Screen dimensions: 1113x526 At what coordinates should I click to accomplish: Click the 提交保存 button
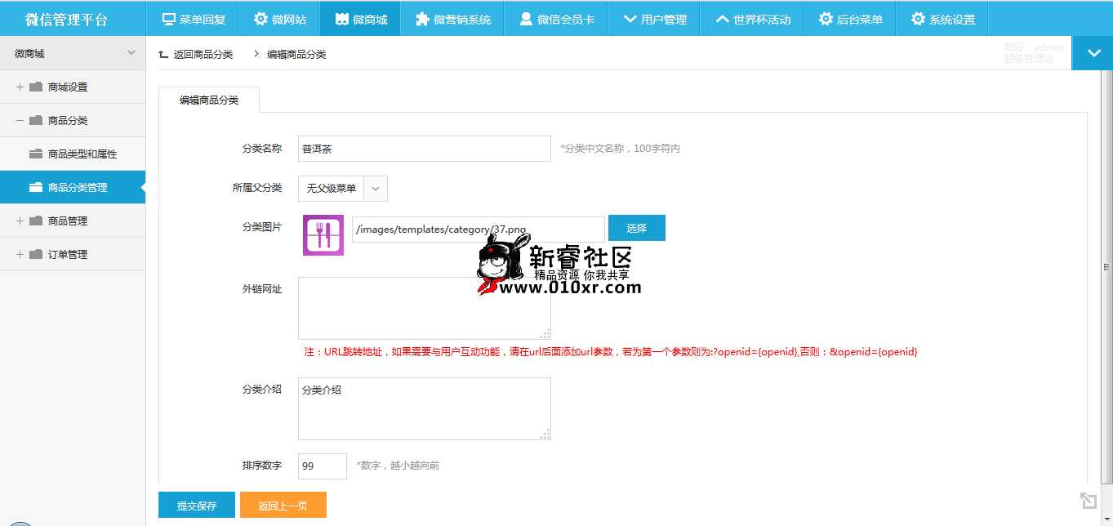tap(197, 506)
